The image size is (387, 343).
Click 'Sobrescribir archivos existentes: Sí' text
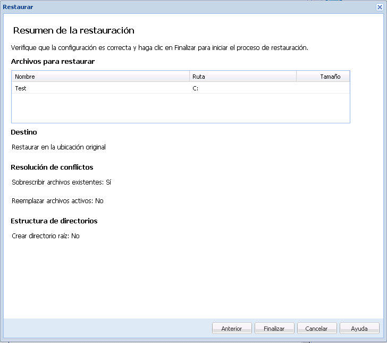pos(62,182)
